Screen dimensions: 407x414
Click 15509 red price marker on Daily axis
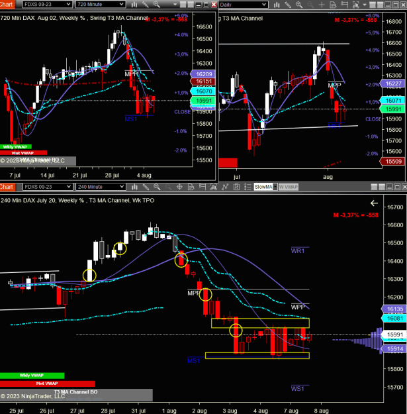[x=392, y=162]
